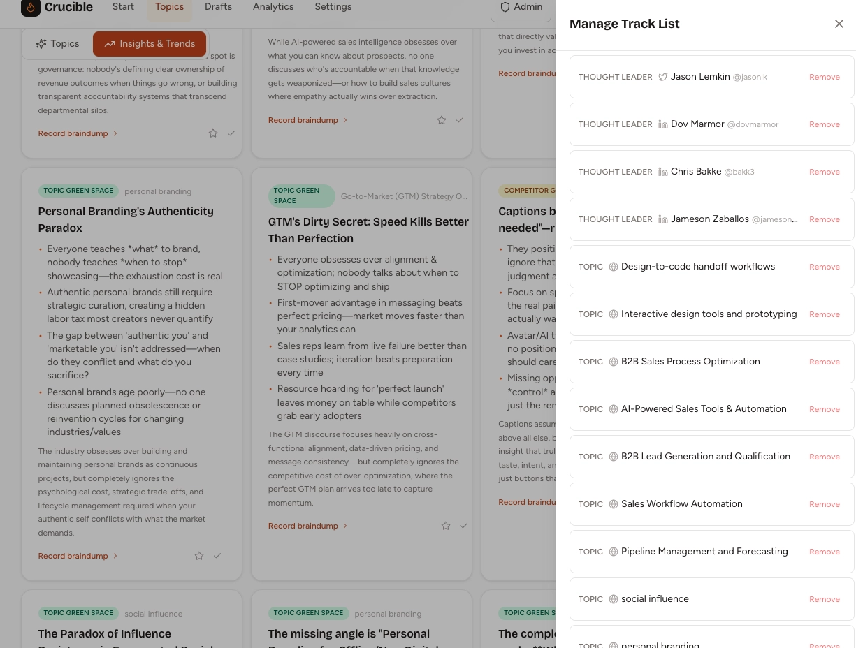856x648 pixels.
Task: Close the Manage Track List panel
Action: (839, 24)
